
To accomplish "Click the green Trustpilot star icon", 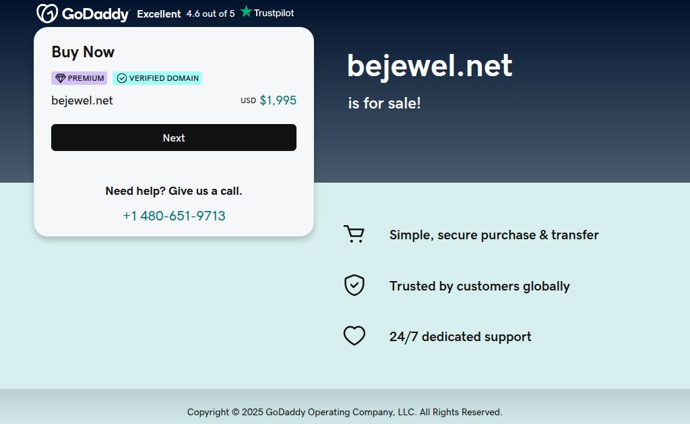I will 246,11.
